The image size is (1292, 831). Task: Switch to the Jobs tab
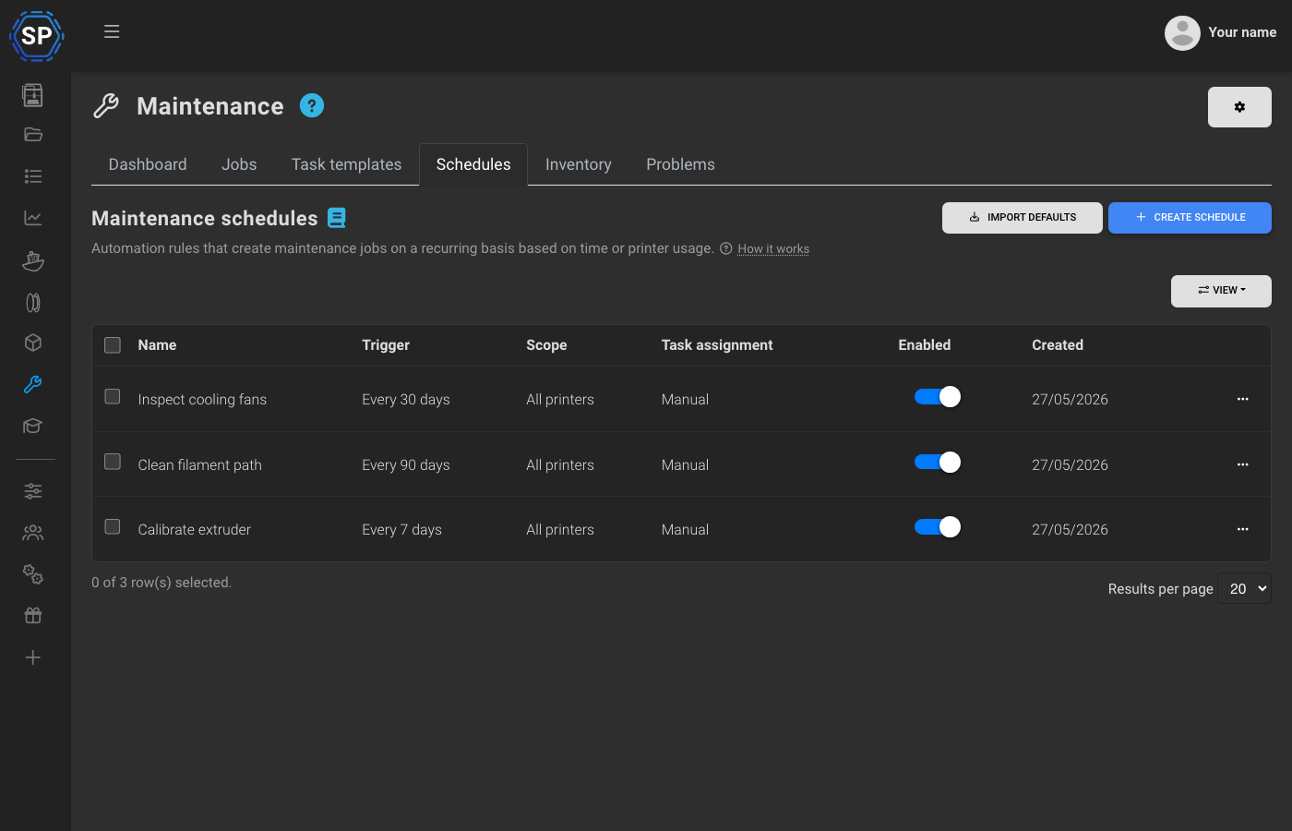point(239,164)
